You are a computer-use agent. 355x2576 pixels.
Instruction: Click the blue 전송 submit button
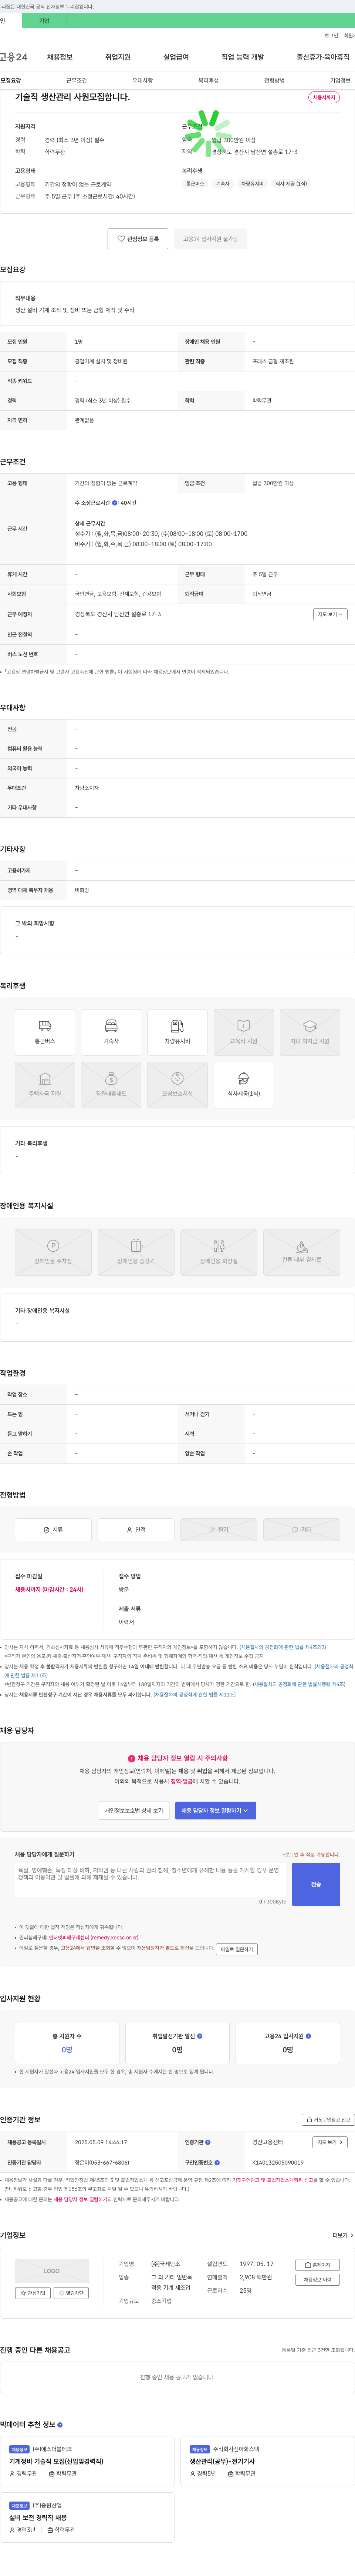click(x=316, y=1884)
